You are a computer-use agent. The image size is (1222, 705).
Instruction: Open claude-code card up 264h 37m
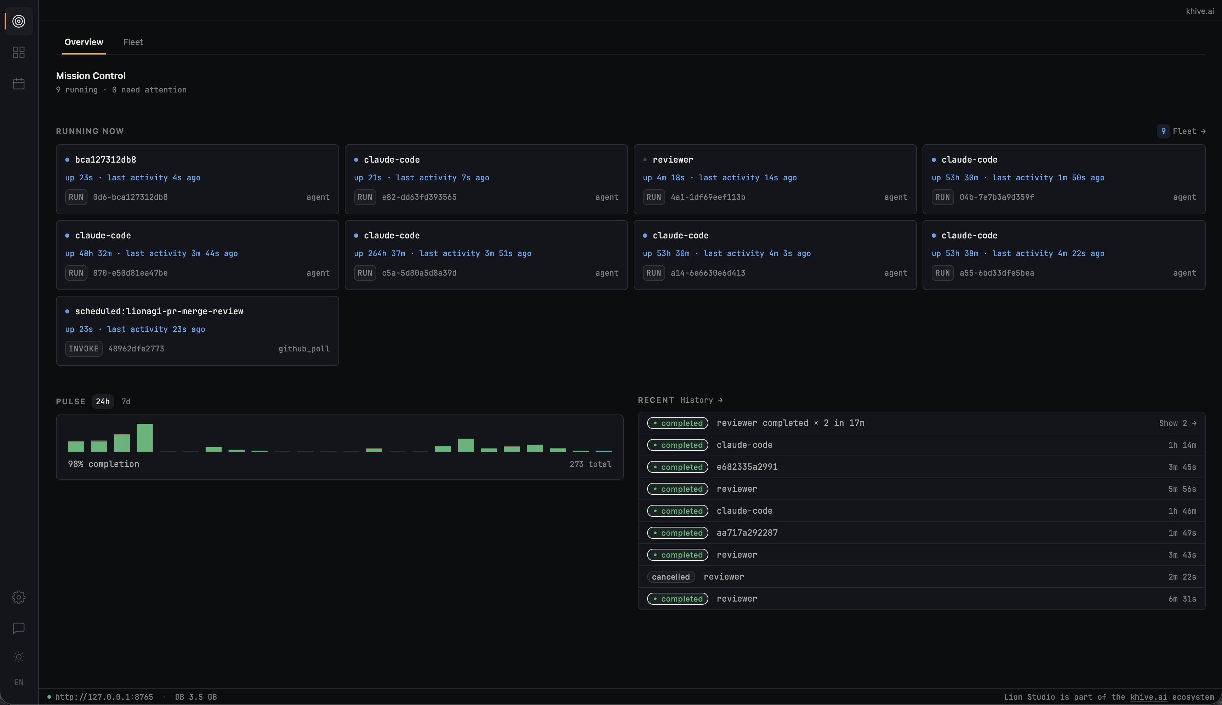tap(486, 255)
